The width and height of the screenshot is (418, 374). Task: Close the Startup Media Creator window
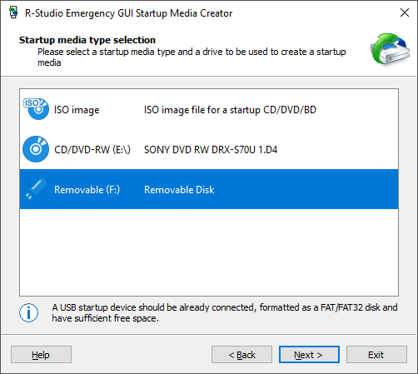point(405,12)
